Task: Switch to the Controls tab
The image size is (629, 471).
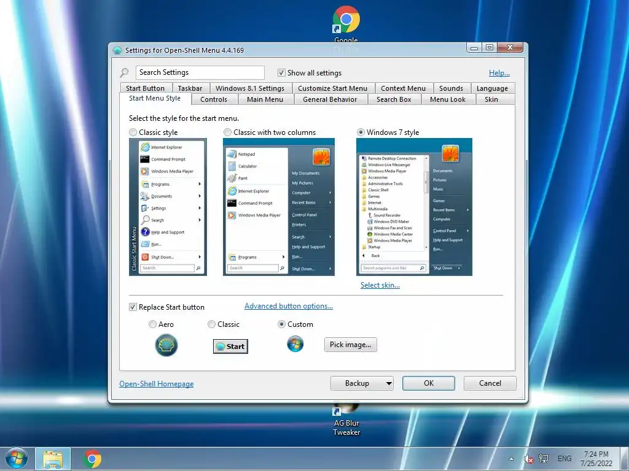Action: coord(214,99)
